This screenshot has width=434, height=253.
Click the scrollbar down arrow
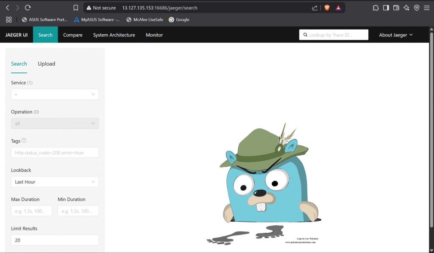431,250
